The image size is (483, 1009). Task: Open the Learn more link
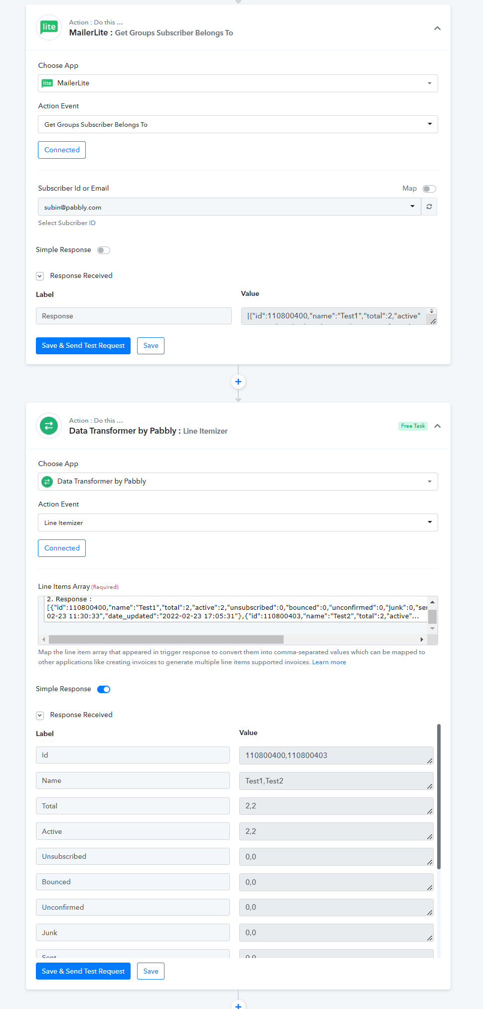329,662
